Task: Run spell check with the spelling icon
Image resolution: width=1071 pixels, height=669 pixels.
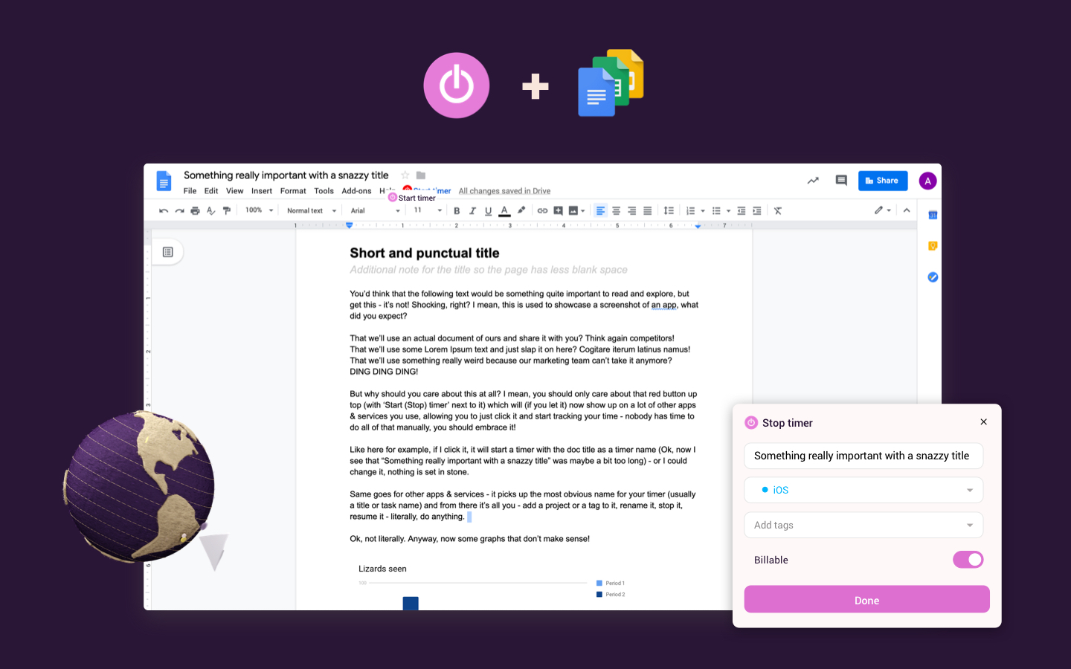Action: click(x=211, y=211)
